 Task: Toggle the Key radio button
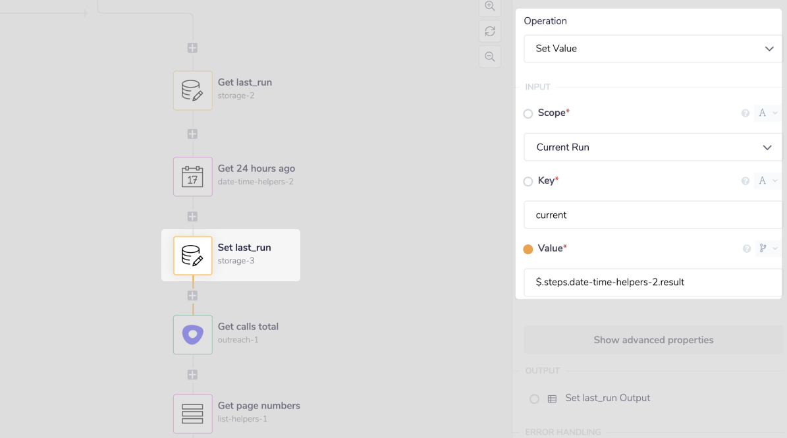click(x=528, y=182)
